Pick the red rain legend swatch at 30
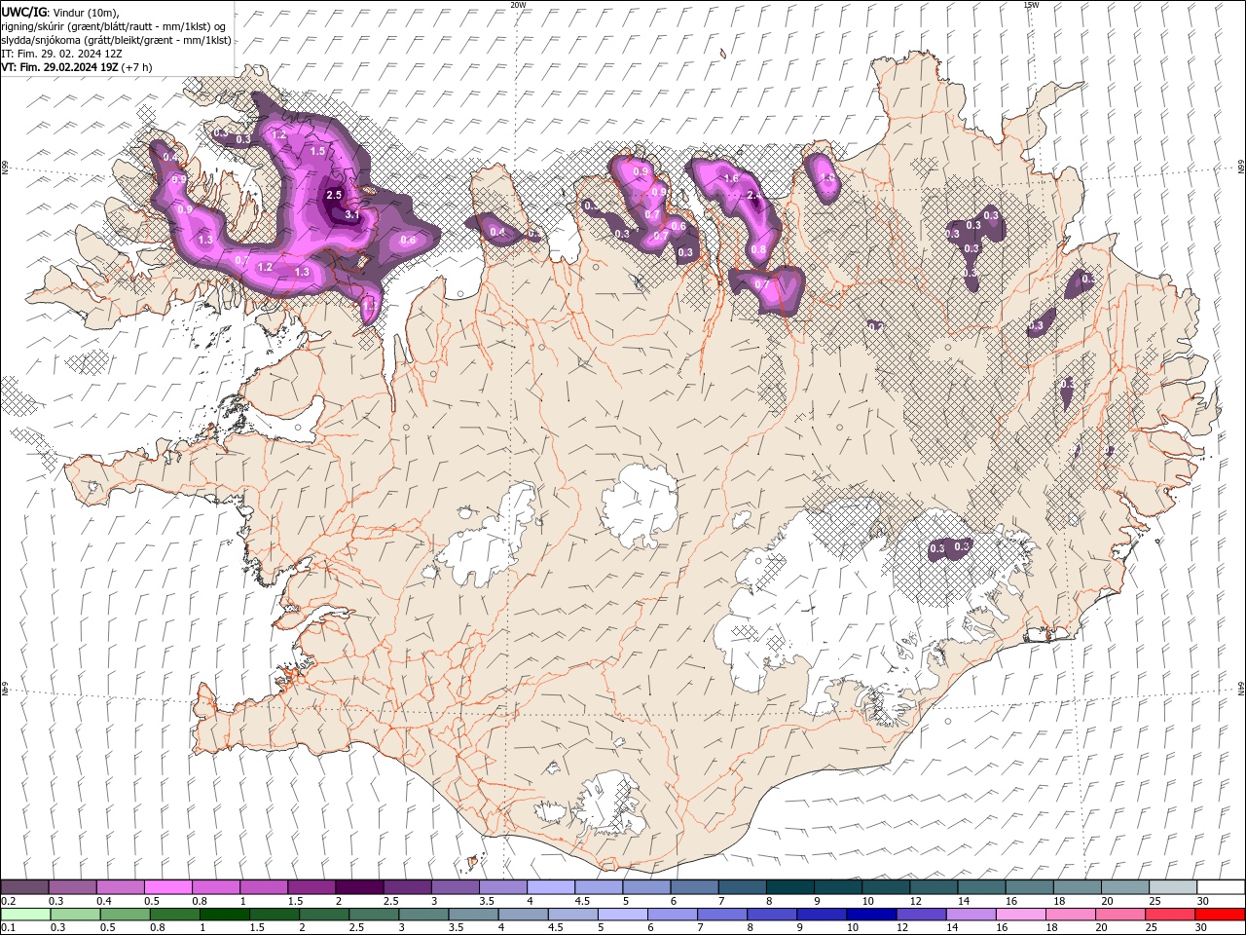Viewport: 1246px width, 935px height. 1221,915
